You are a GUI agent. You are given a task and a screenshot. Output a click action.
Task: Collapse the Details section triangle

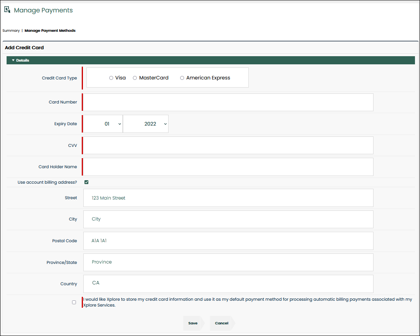pos(13,60)
